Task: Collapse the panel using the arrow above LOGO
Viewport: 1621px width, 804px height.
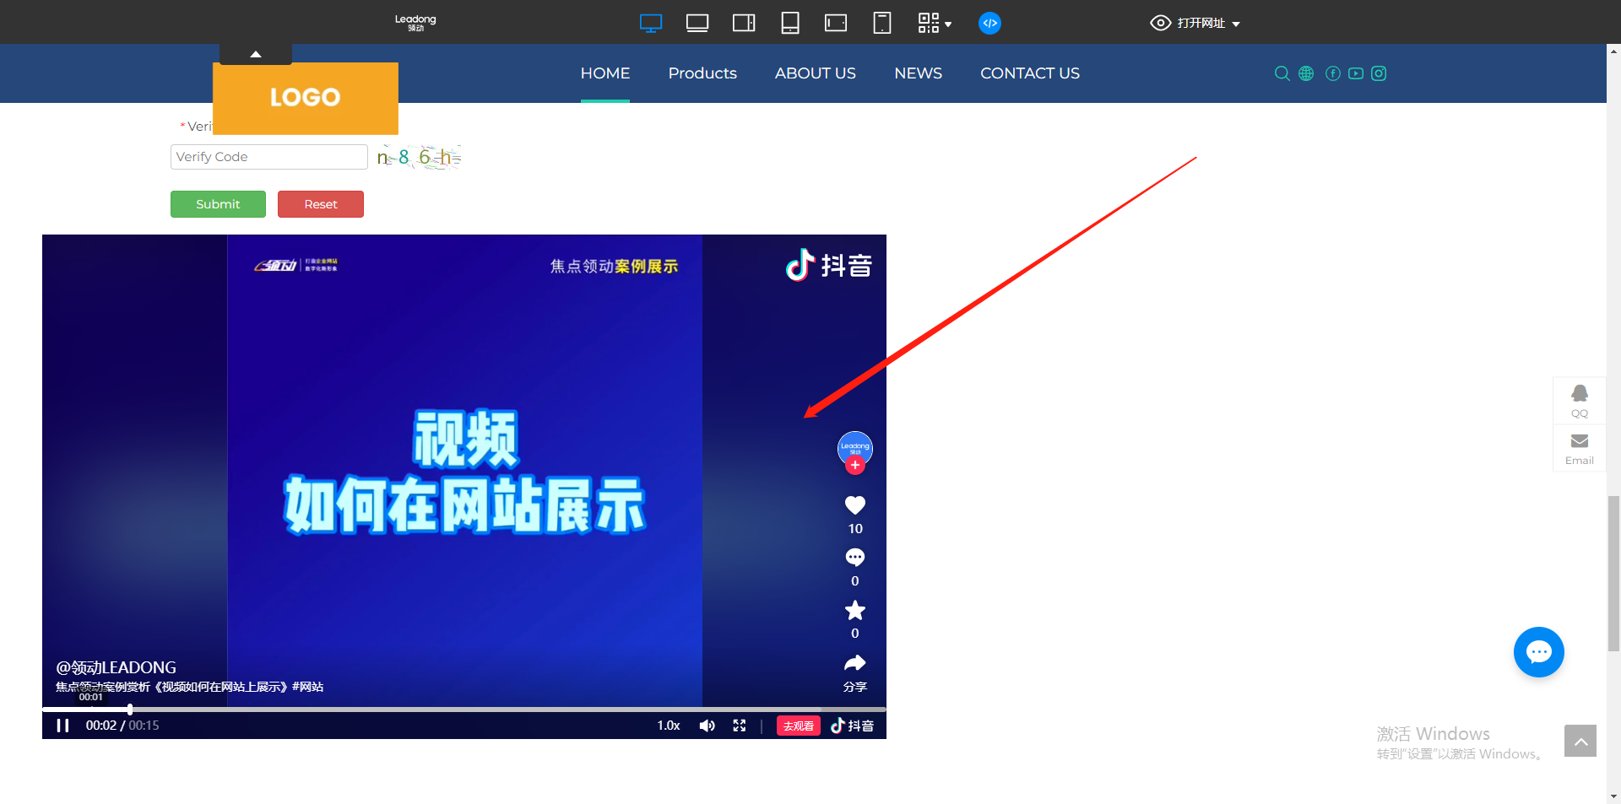Action: [x=255, y=52]
